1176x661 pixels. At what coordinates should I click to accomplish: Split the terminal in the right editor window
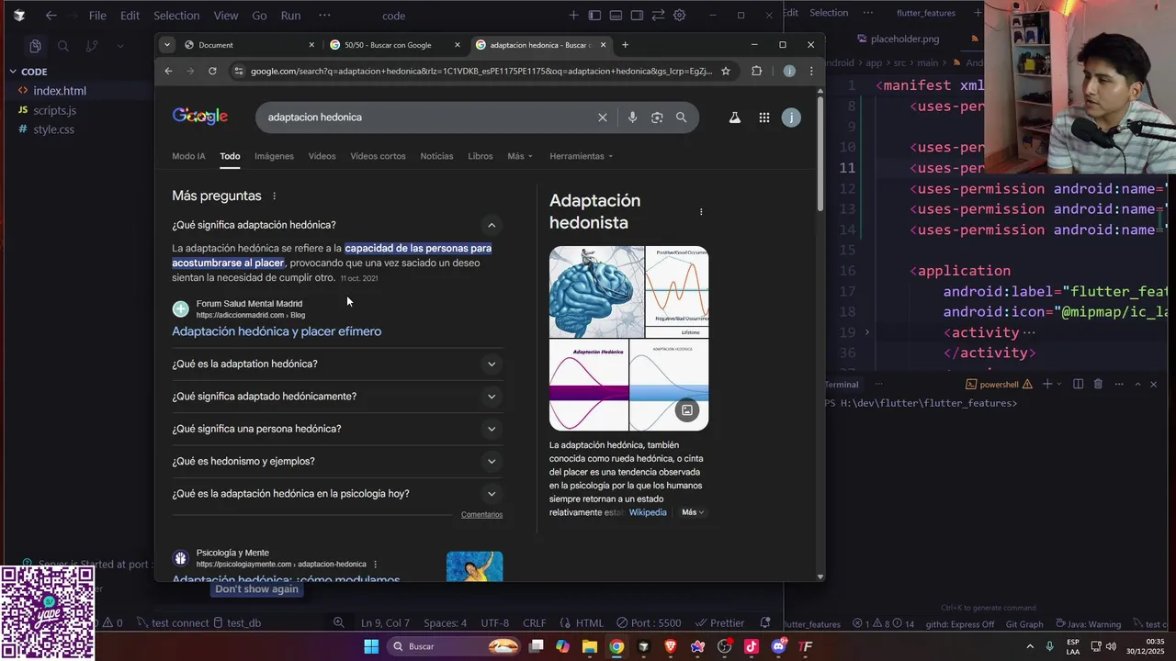[1078, 385]
